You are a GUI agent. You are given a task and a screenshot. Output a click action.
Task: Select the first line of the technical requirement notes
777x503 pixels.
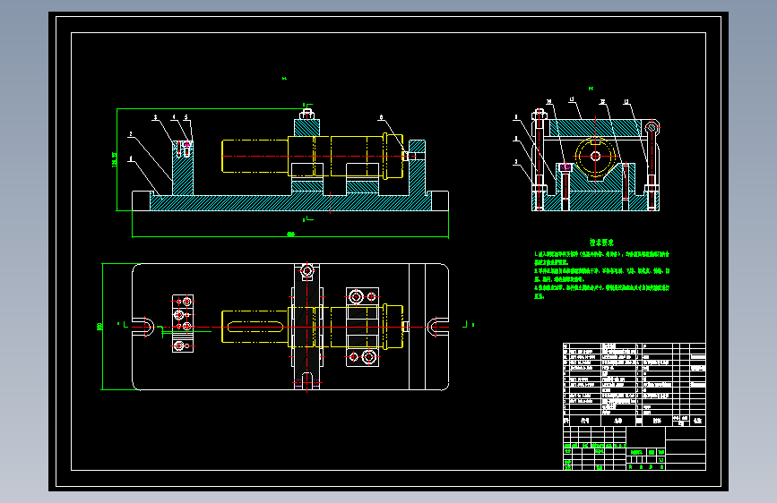point(601,254)
